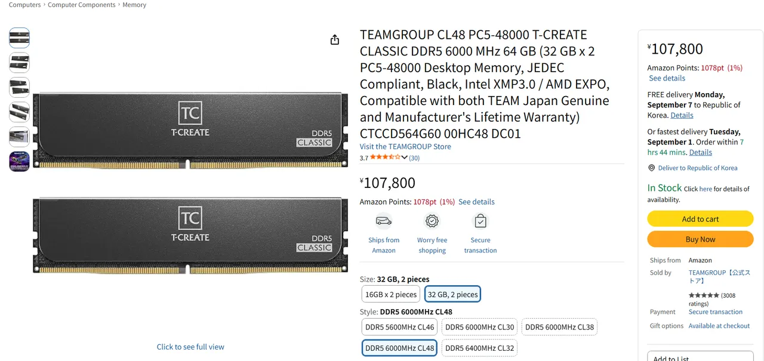Choose the DDR5 5600MHz CL46 style
The image size is (764, 361).
(x=400, y=327)
